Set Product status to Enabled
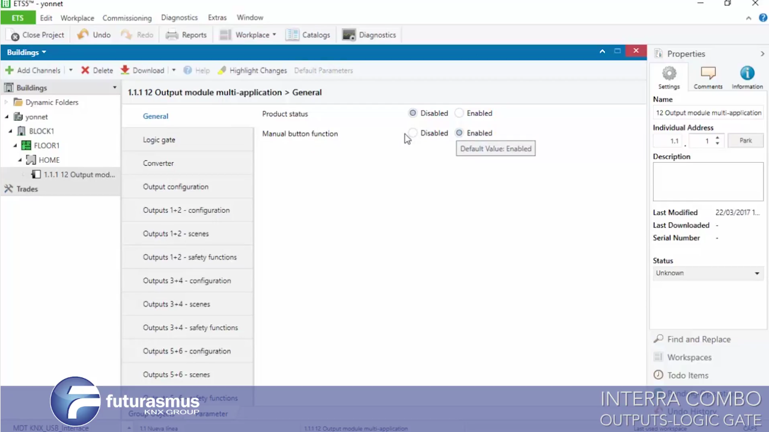769x432 pixels. 460,113
